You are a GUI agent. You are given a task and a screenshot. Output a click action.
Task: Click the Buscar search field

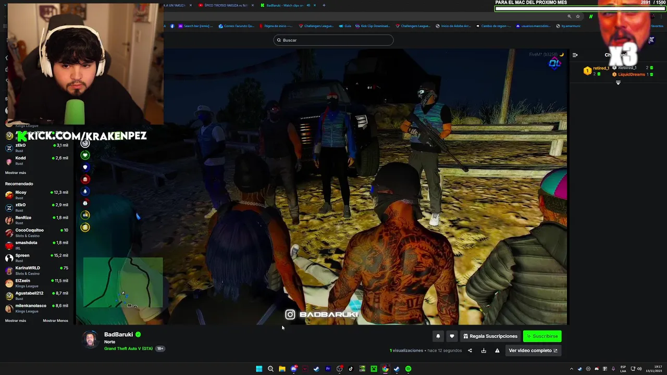point(333,40)
